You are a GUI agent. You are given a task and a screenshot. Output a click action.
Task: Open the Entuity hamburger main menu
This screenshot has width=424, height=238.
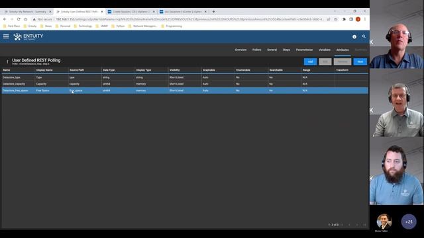pyautogui.click(x=6, y=36)
